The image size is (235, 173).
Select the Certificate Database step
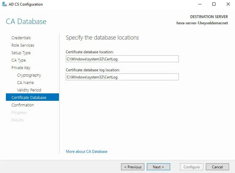tap(32, 97)
